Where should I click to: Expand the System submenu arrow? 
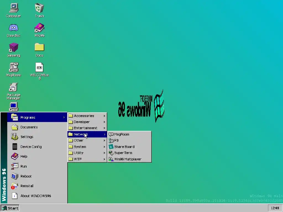tap(104, 147)
